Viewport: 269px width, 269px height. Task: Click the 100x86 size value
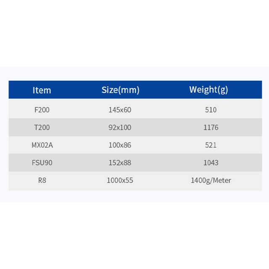(x=120, y=145)
